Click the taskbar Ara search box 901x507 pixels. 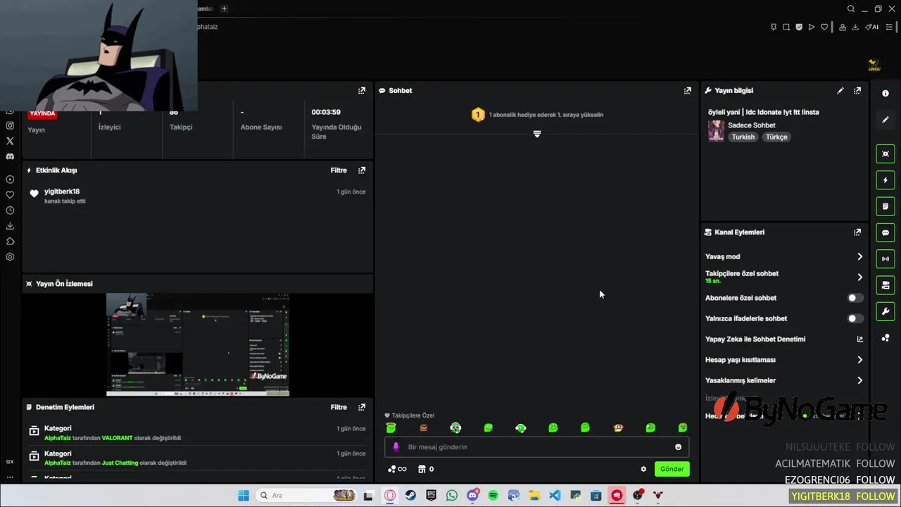[x=308, y=496]
